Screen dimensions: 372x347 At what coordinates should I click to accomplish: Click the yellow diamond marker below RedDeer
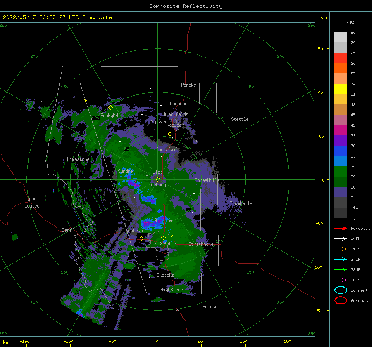pos(170,134)
